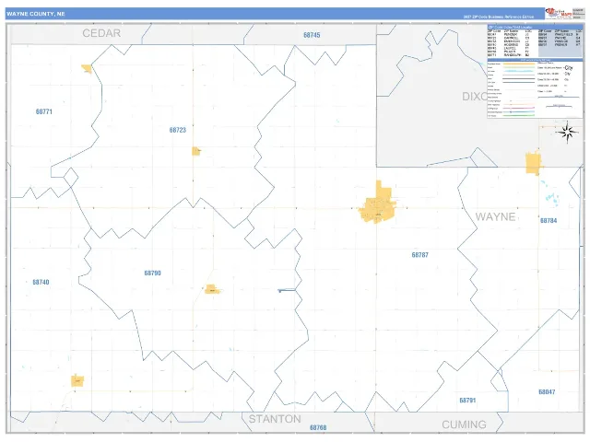Click the ZIP code label 68787
Image resolution: width=590 pixels, height=442 pixels.
click(x=420, y=255)
